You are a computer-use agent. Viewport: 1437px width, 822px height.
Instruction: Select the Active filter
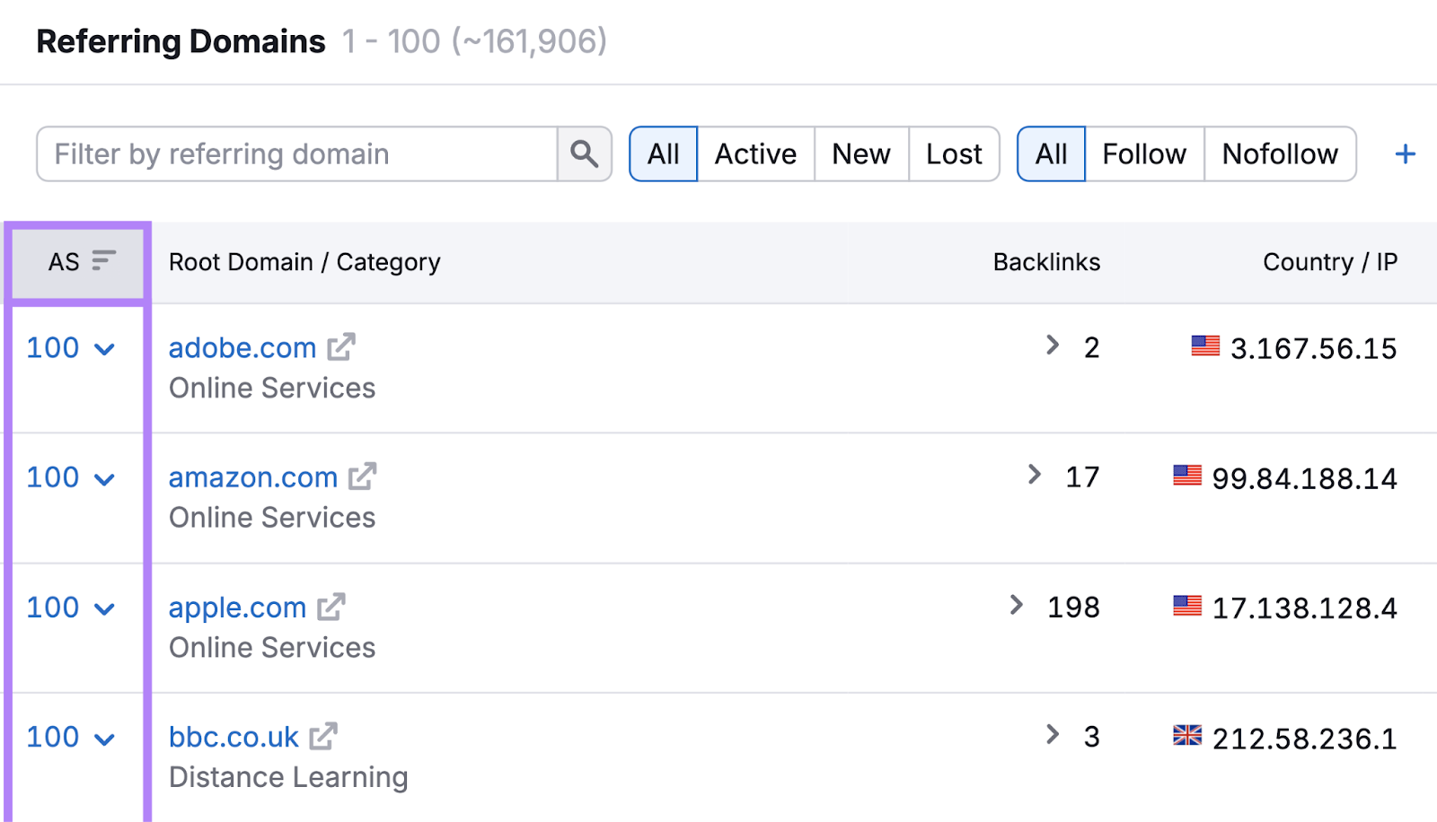pos(754,153)
